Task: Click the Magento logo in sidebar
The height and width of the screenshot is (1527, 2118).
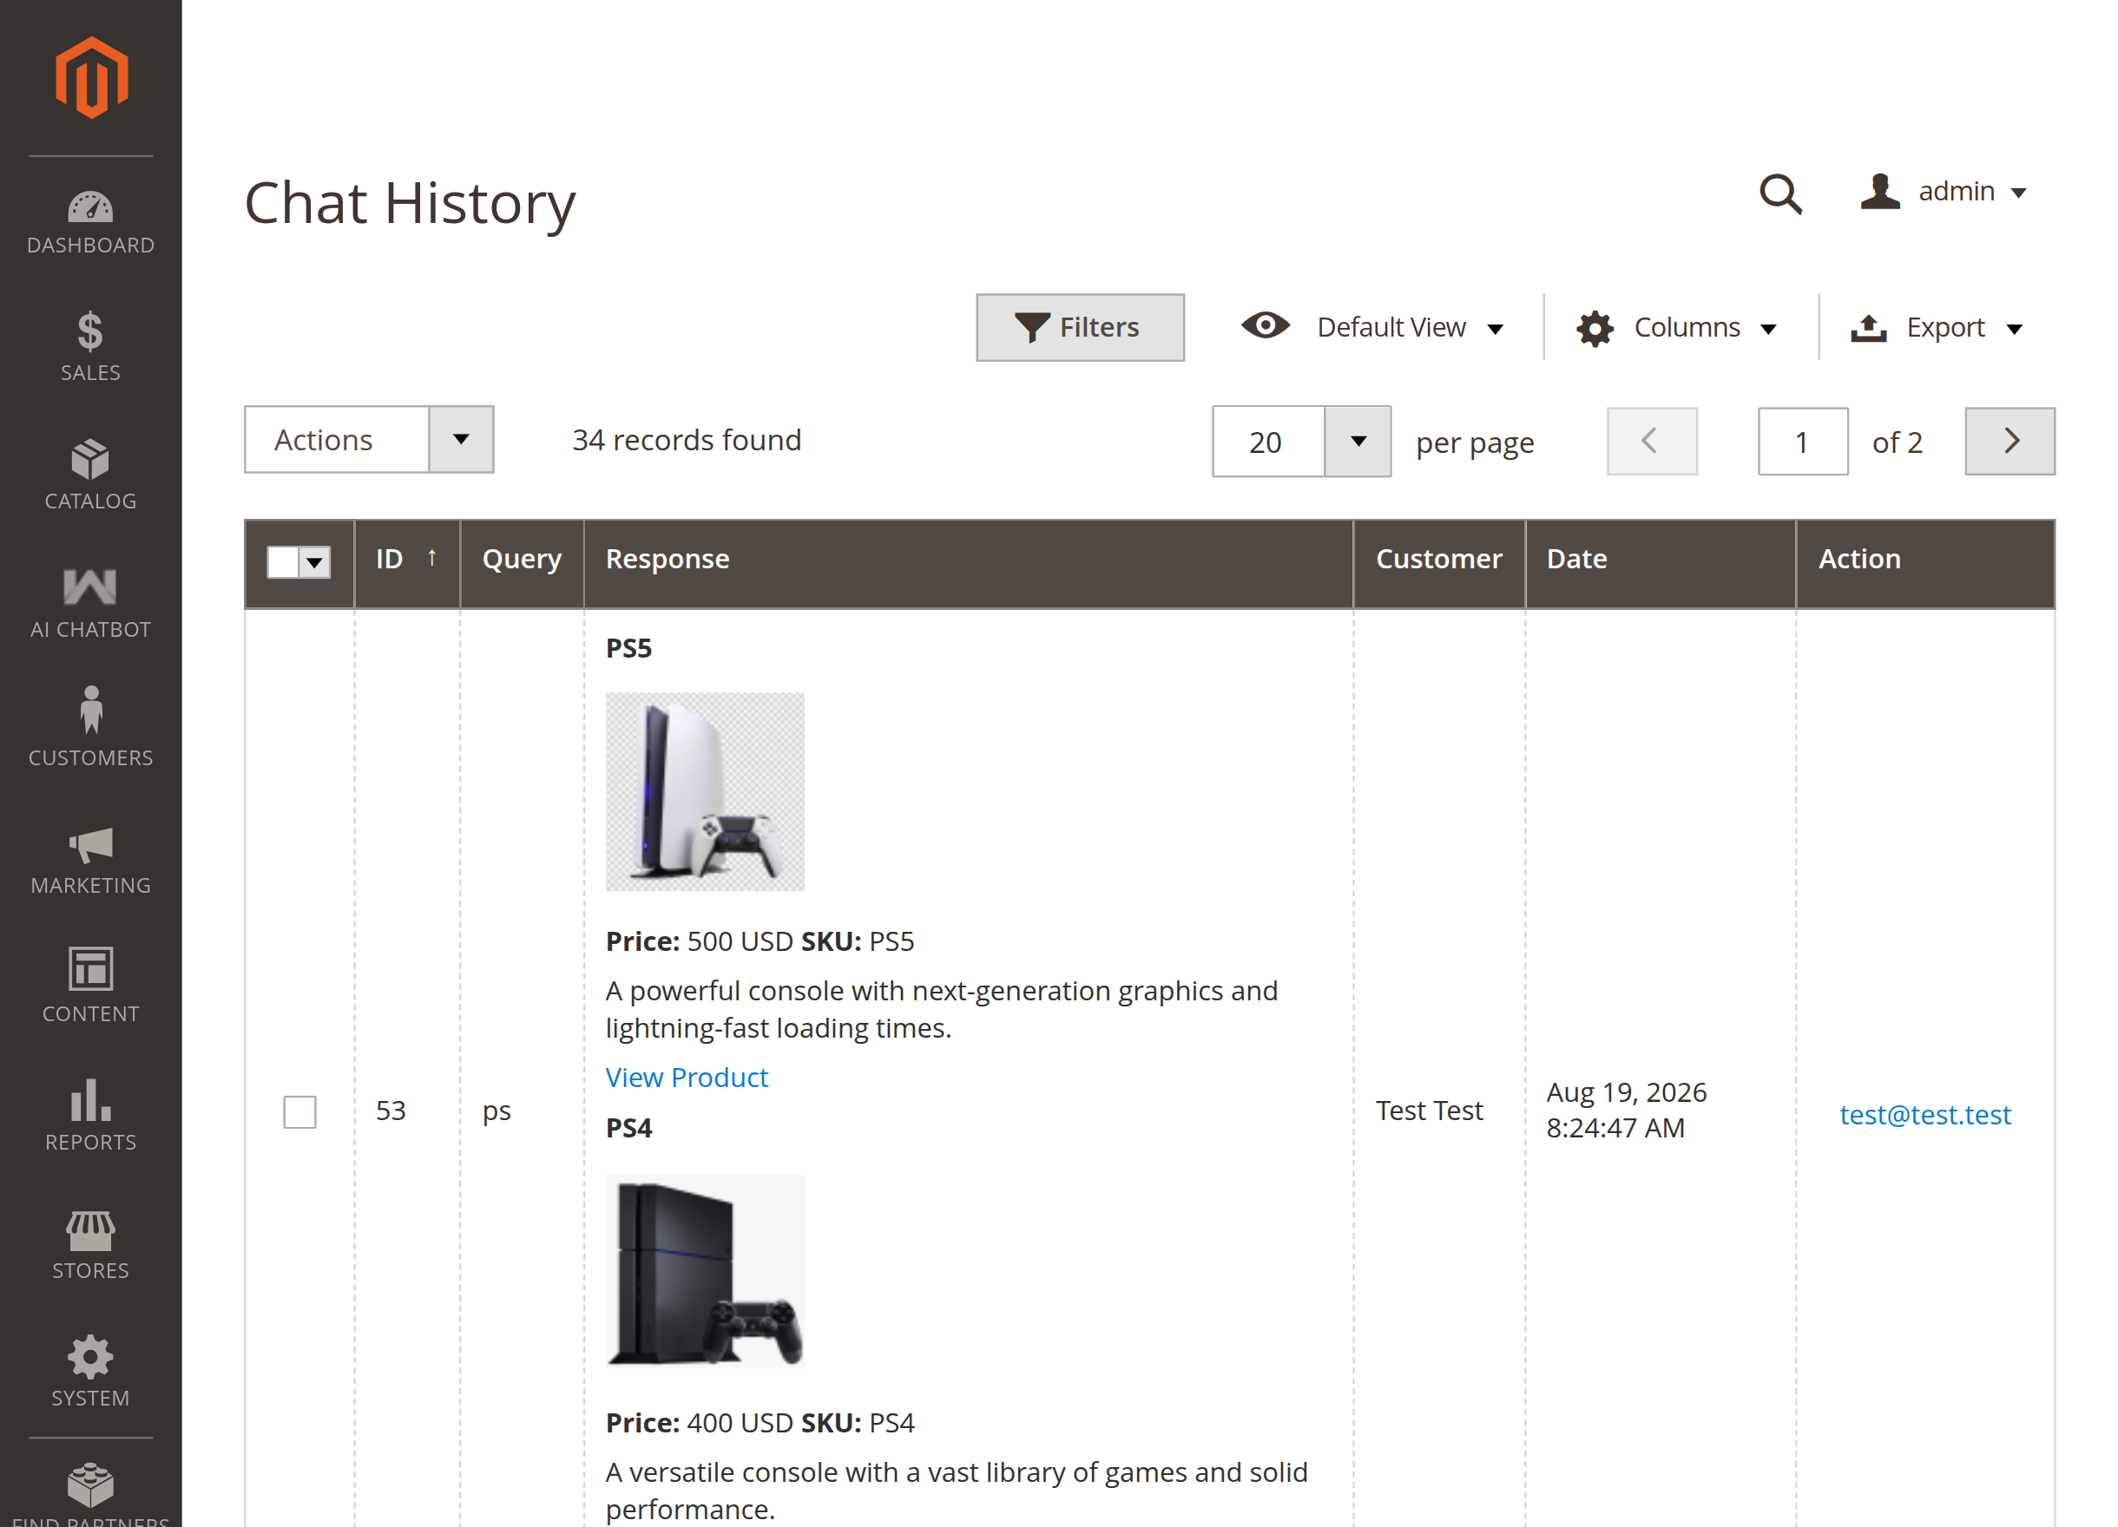Action: [x=90, y=77]
